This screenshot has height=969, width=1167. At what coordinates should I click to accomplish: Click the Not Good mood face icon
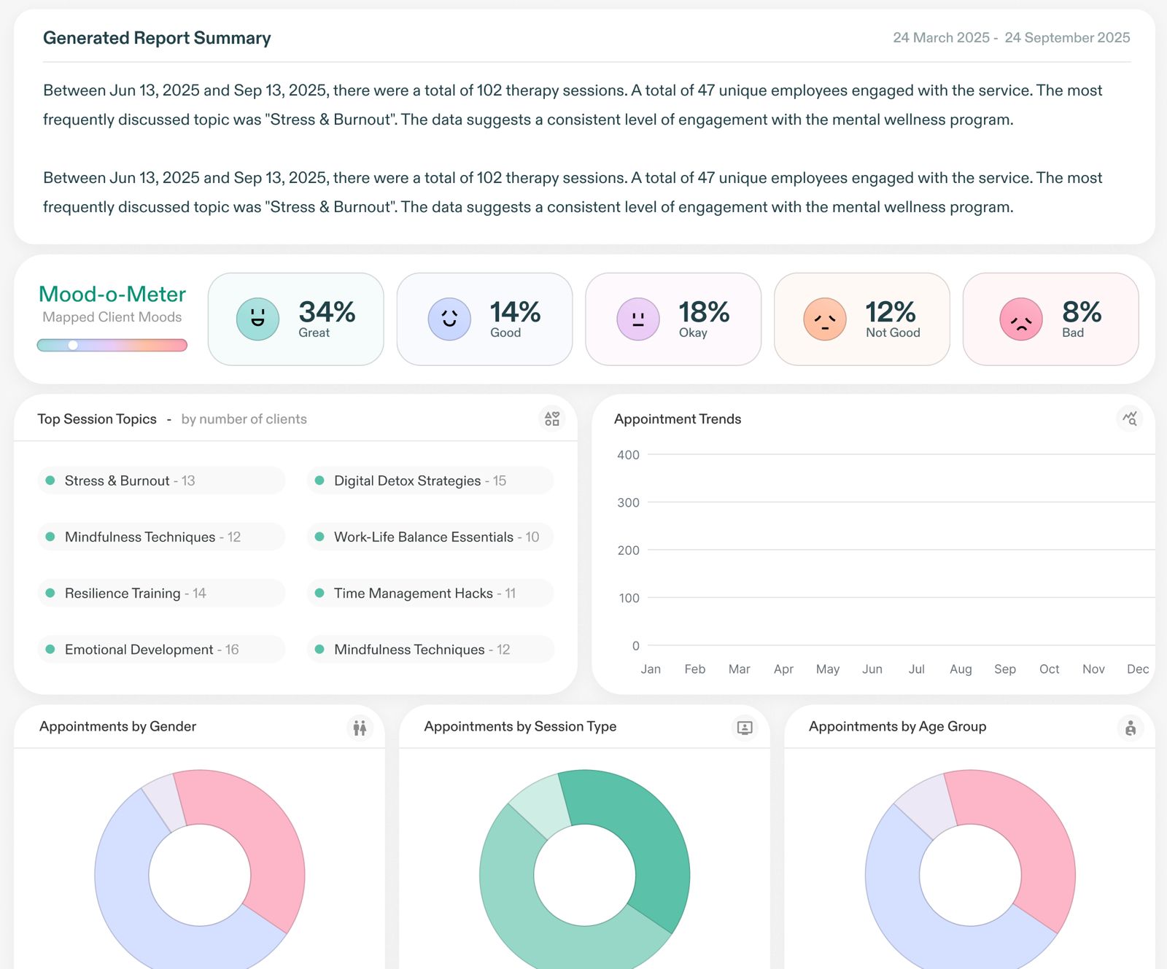[825, 319]
